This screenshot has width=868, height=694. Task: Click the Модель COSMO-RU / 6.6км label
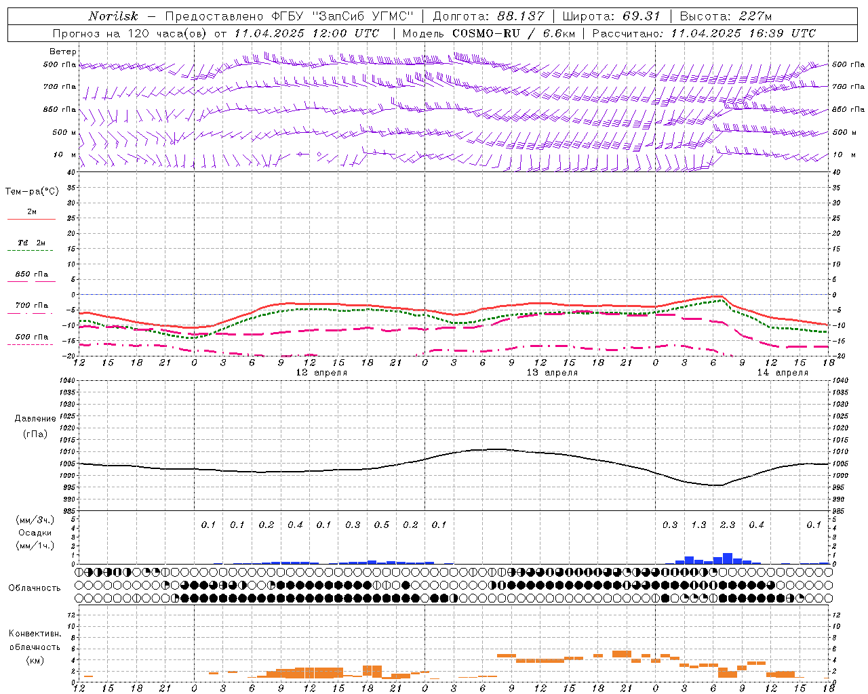(x=488, y=33)
